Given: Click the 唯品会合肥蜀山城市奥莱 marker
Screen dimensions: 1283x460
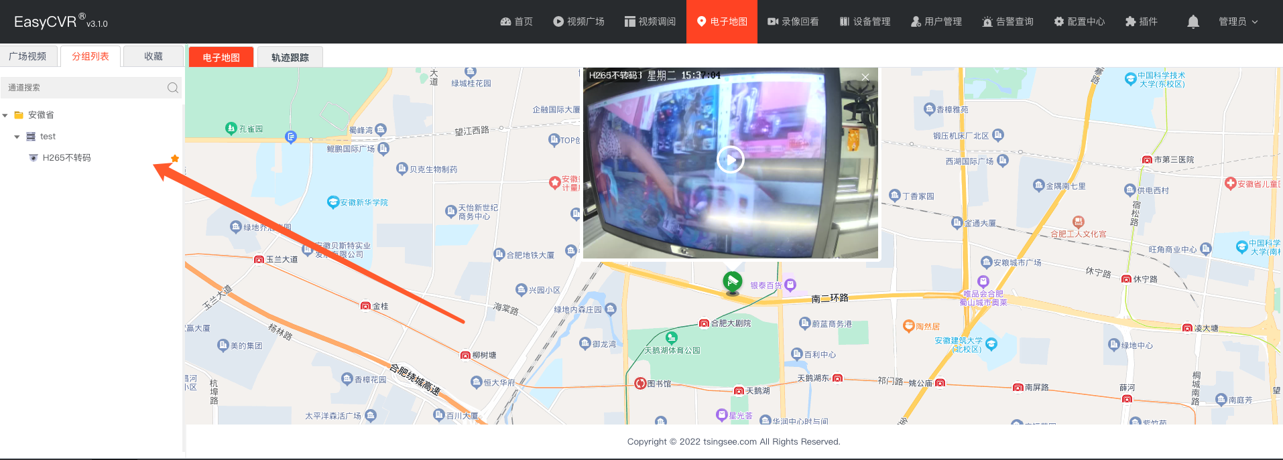Looking at the screenshot, I should (983, 282).
